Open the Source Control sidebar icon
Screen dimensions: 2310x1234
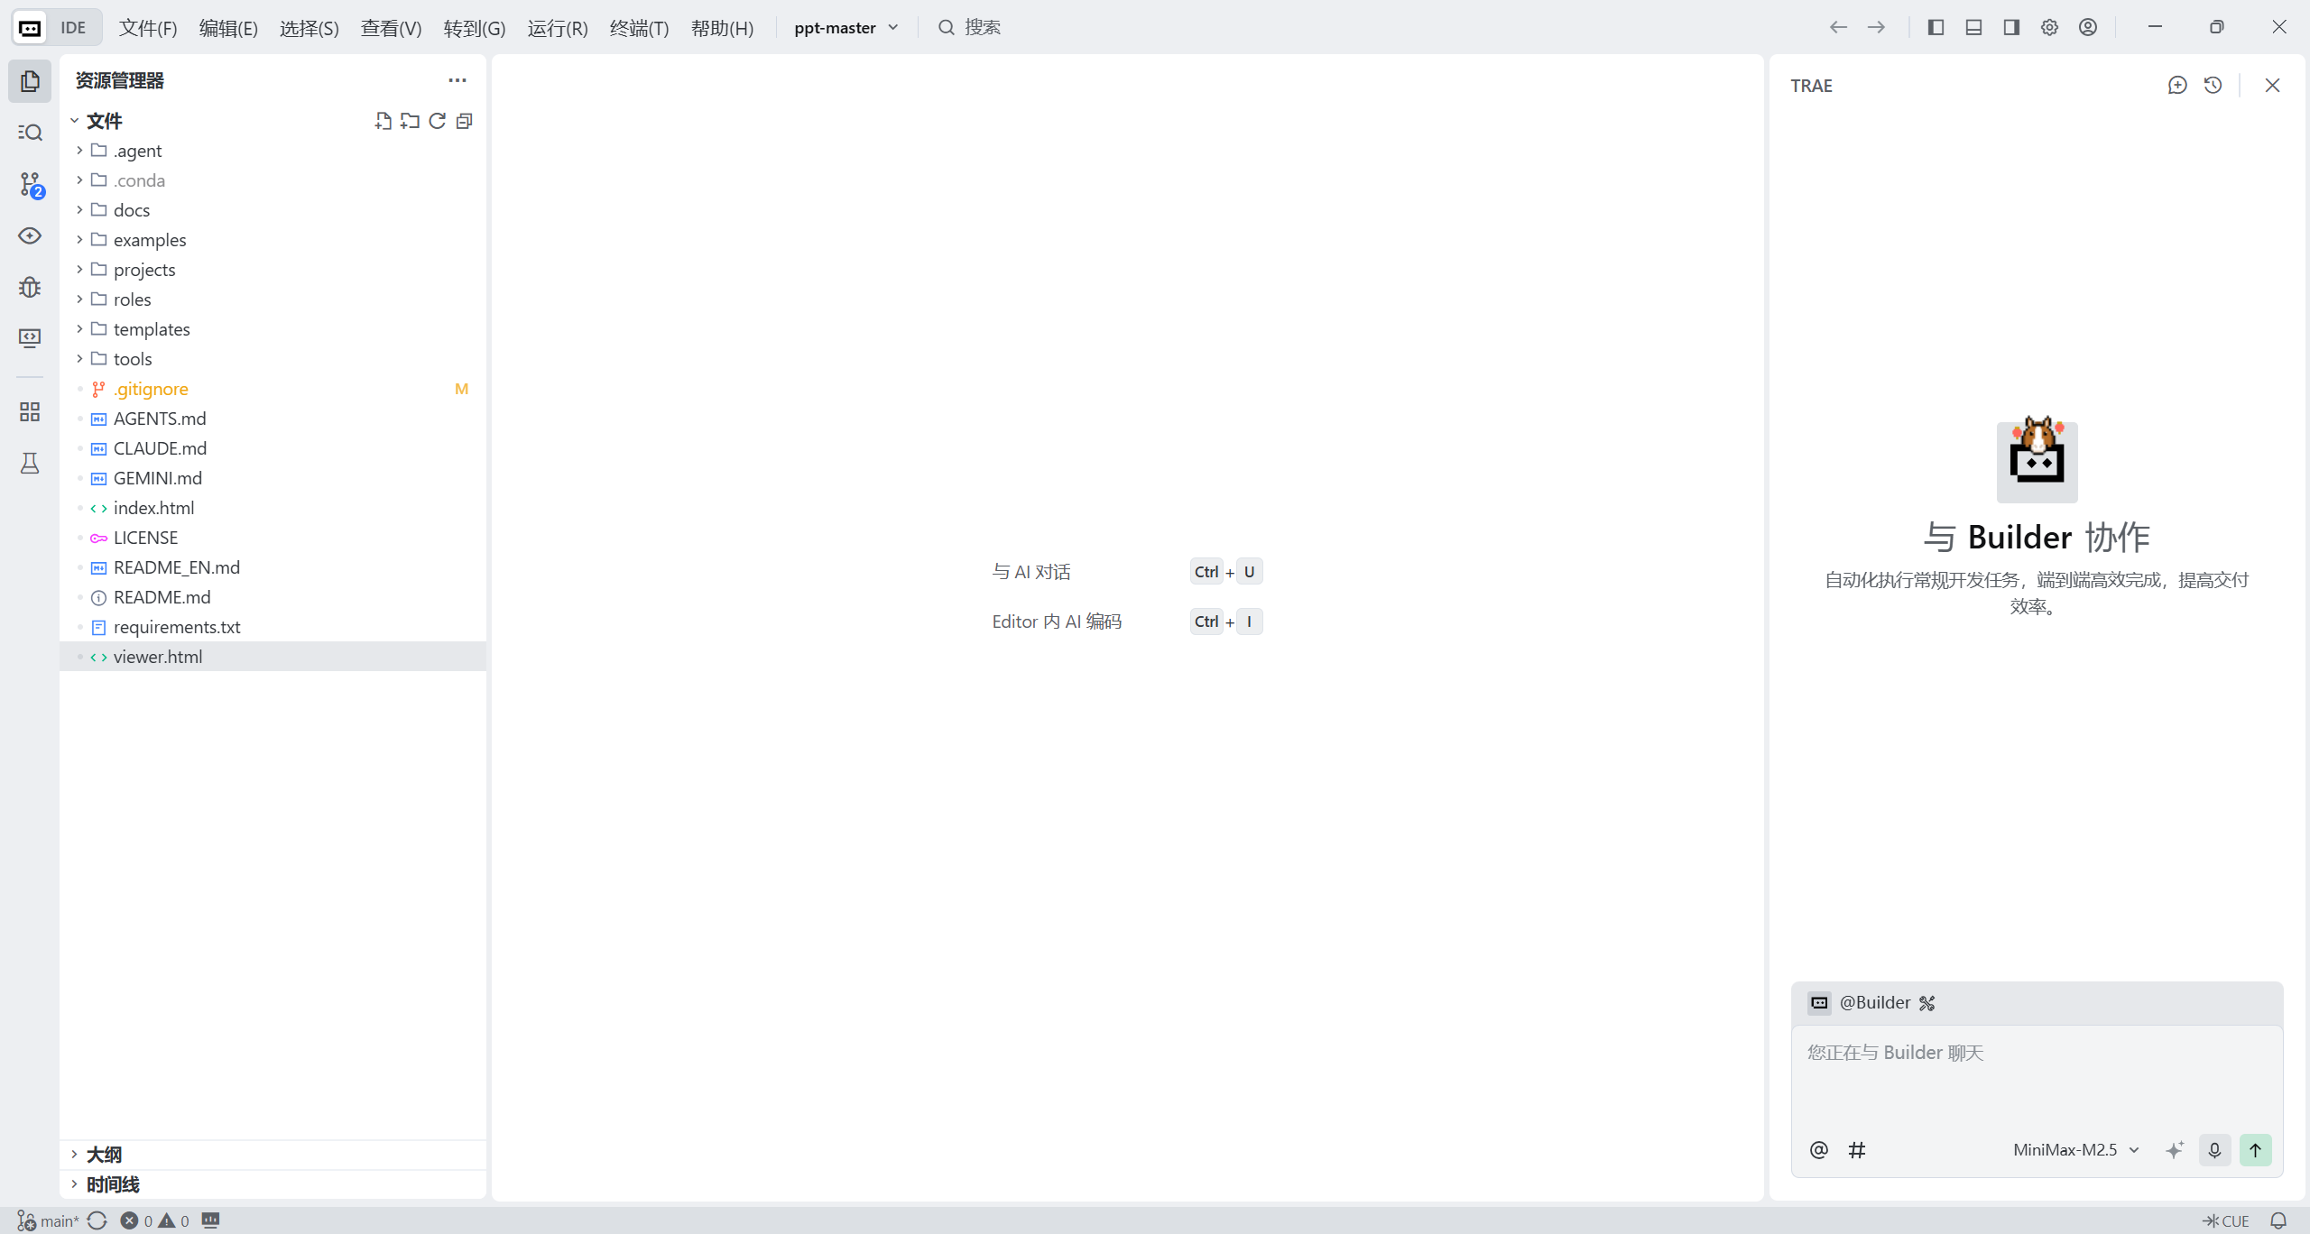[x=30, y=185]
